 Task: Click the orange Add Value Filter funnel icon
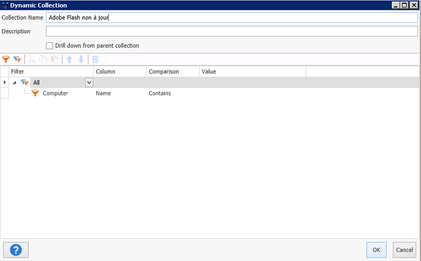pos(6,59)
